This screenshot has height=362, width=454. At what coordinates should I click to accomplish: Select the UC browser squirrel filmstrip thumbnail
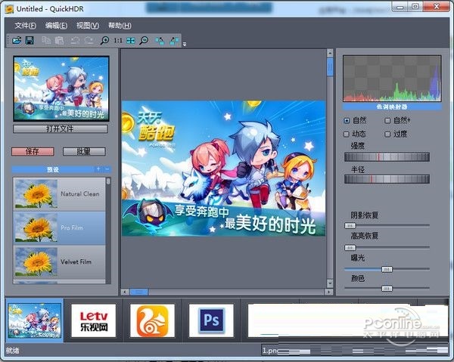pos(152,320)
